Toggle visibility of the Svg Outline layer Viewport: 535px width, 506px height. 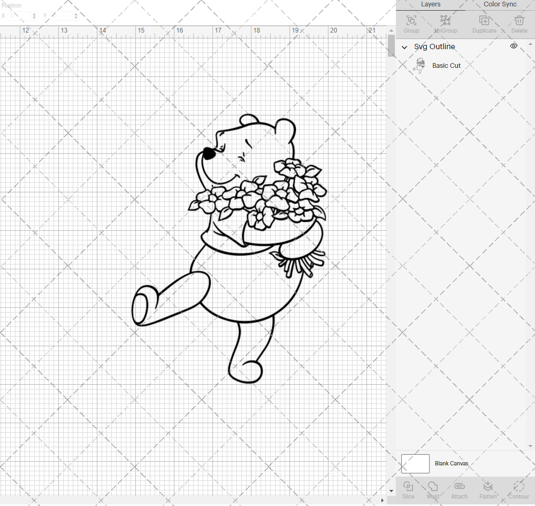click(x=514, y=46)
